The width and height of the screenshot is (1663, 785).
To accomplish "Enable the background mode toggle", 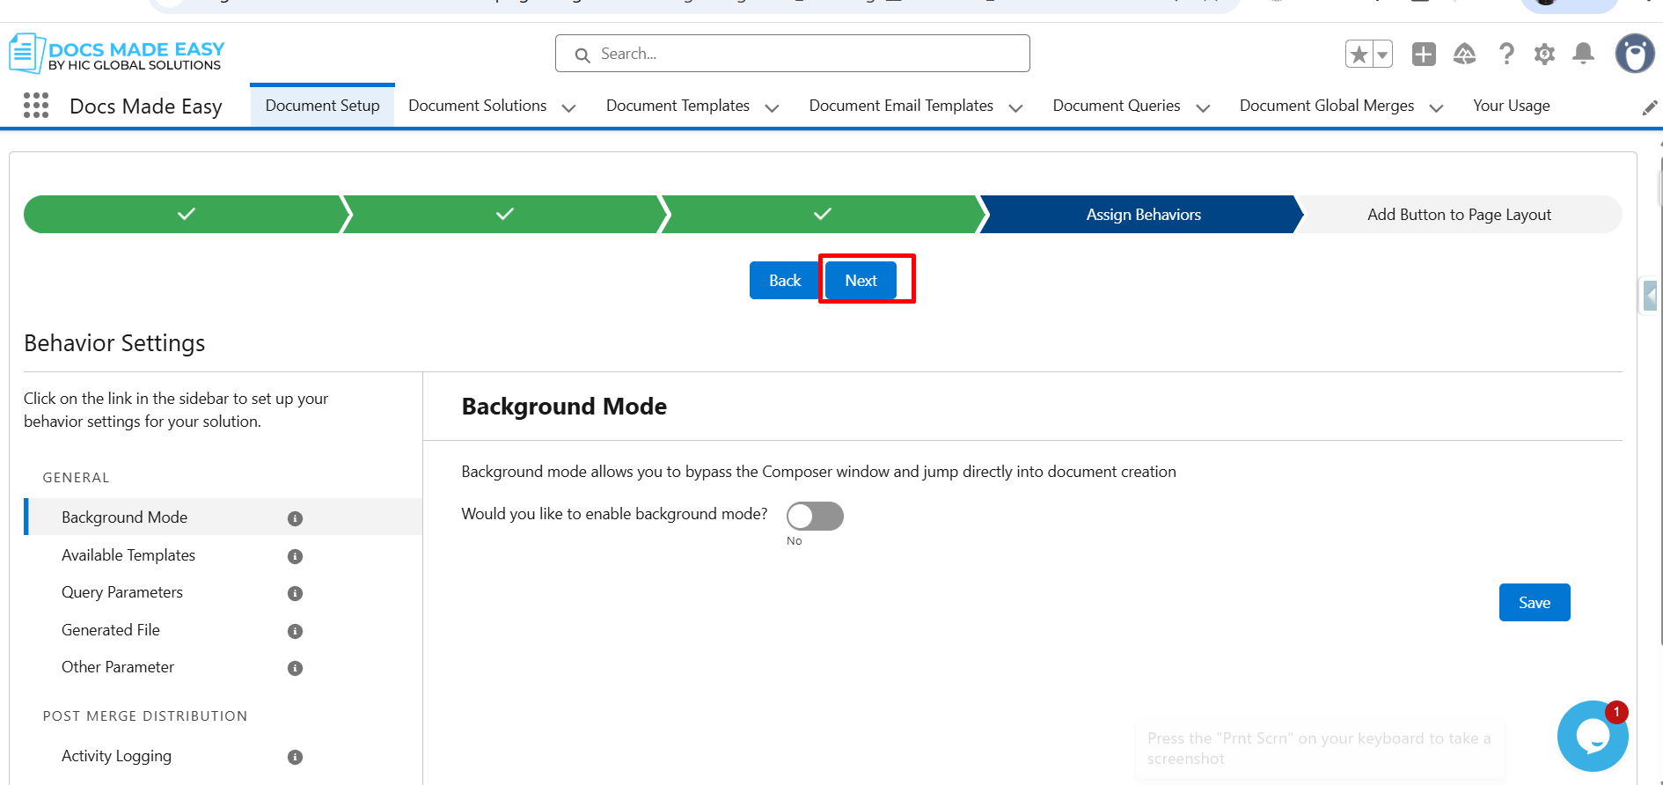I will point(815,517).
